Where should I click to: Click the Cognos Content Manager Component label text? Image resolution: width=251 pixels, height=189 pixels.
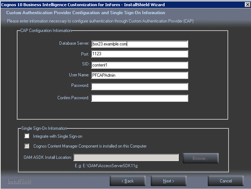tap(90, 146)
